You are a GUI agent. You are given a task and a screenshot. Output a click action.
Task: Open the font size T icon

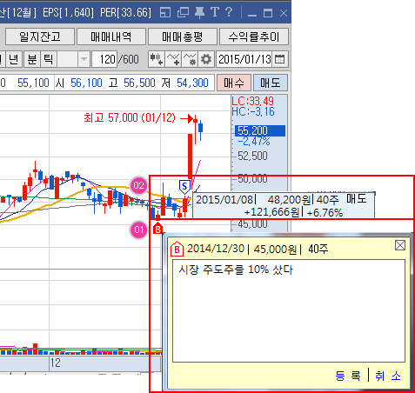tap(215, 12)
